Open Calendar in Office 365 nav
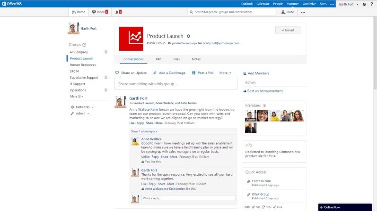The image size is (377, 211). pyautogui.click(x=263, y=4)
